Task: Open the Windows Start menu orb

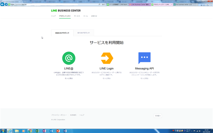Action: (3, 131)
